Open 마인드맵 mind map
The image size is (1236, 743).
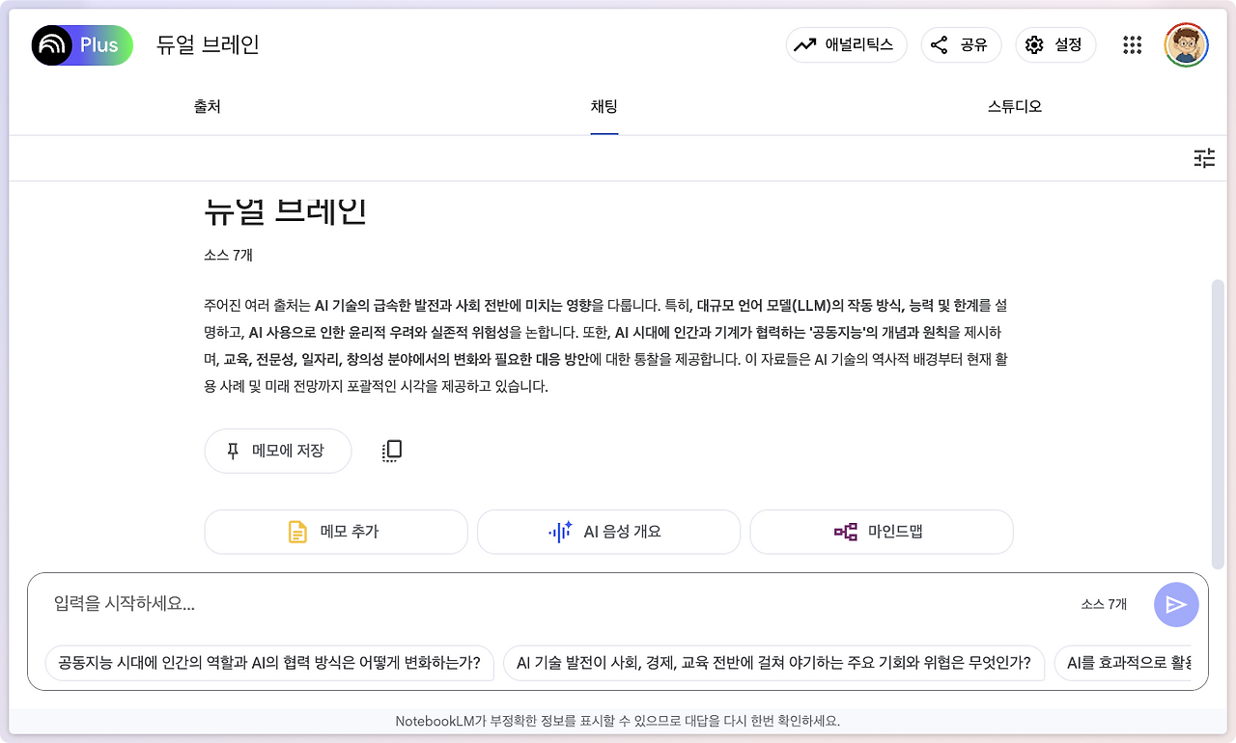point(882,532)
